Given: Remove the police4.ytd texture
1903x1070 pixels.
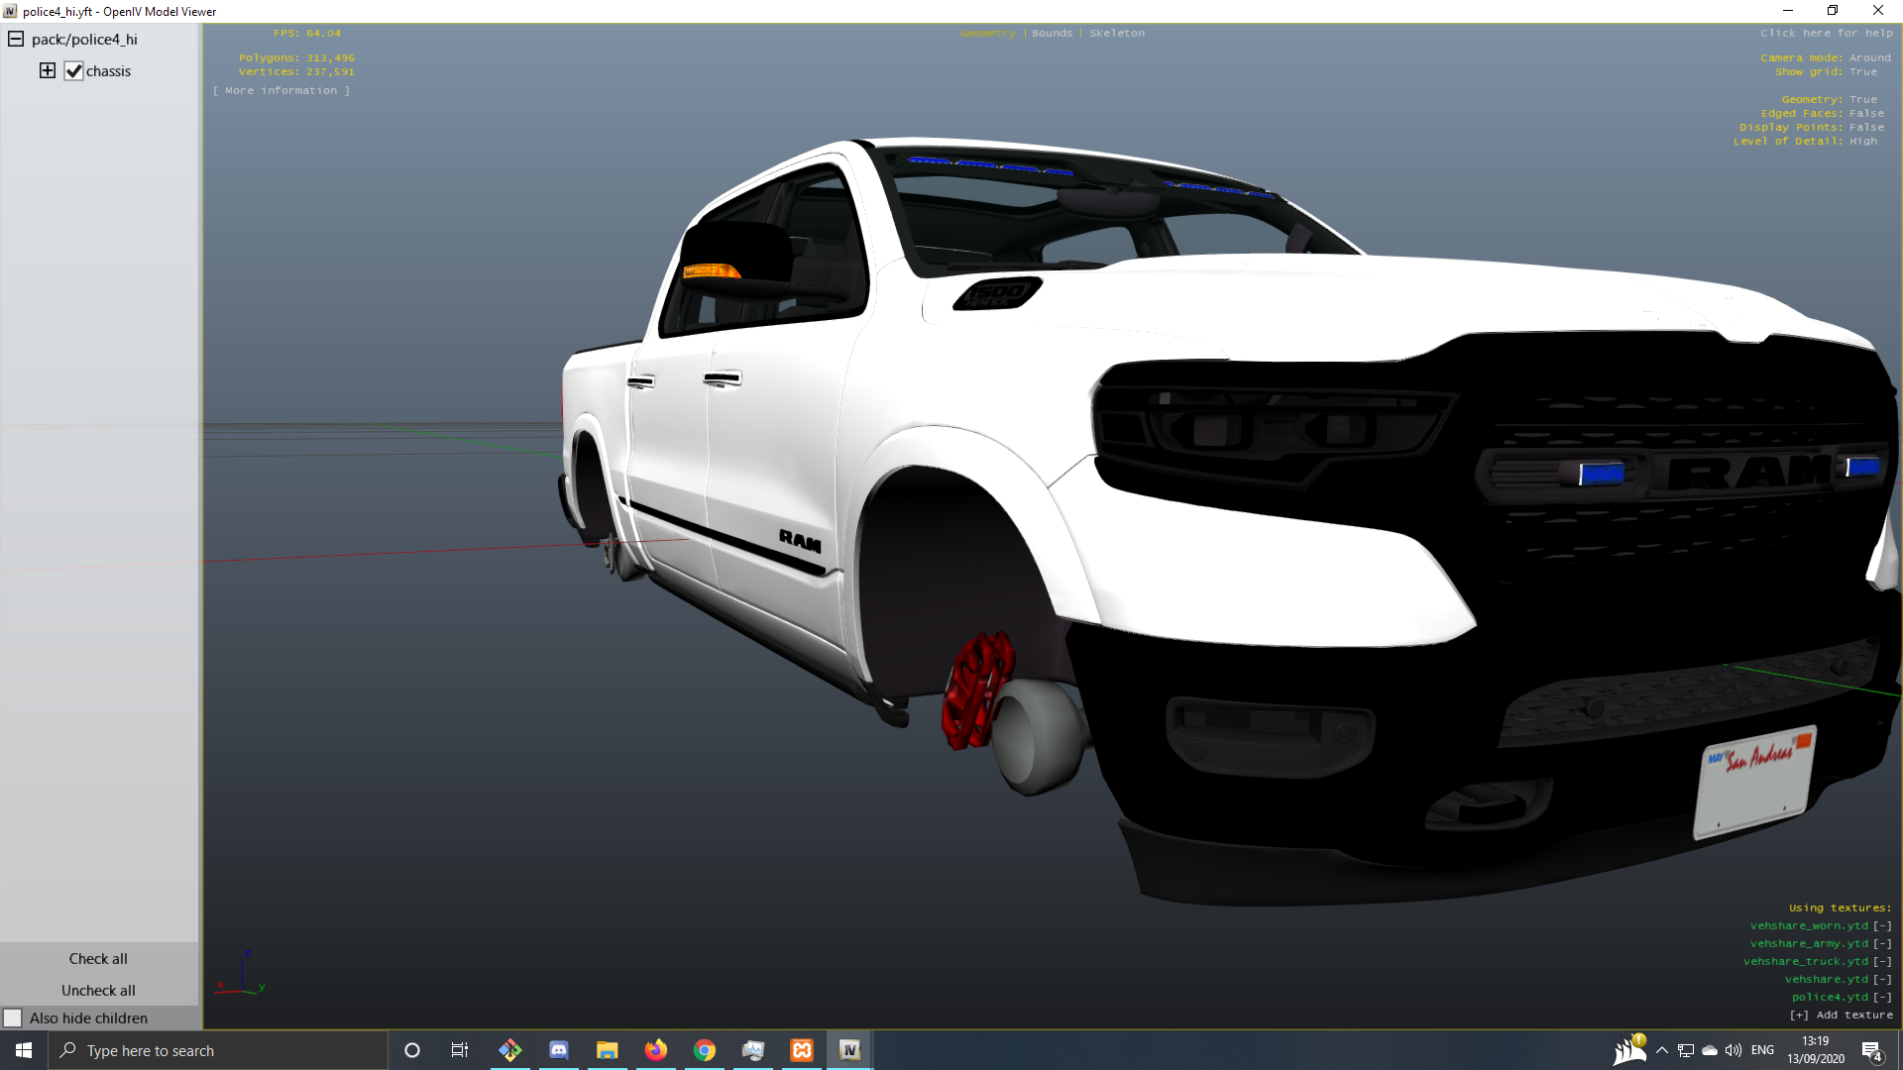Looking at the screenshot, I should coord(1882,998).
